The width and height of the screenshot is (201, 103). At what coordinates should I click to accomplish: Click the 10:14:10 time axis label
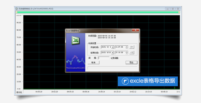[x=148, y=92]
